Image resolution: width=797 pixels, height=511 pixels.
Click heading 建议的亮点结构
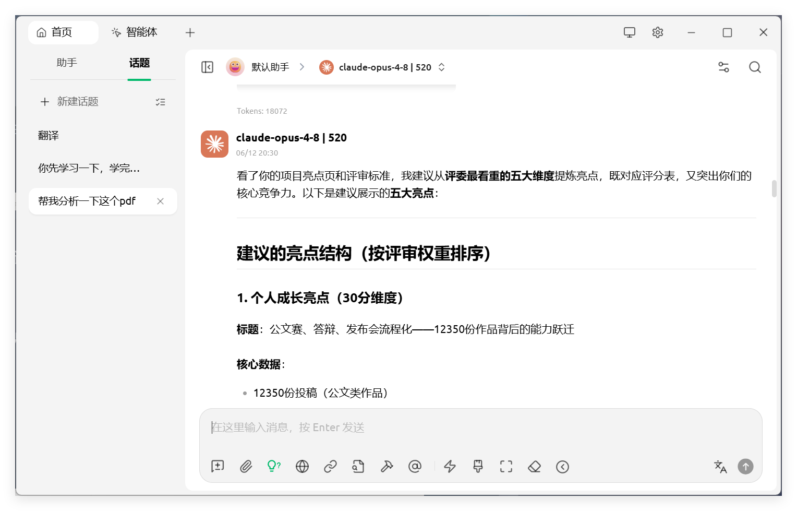point(364,254)
